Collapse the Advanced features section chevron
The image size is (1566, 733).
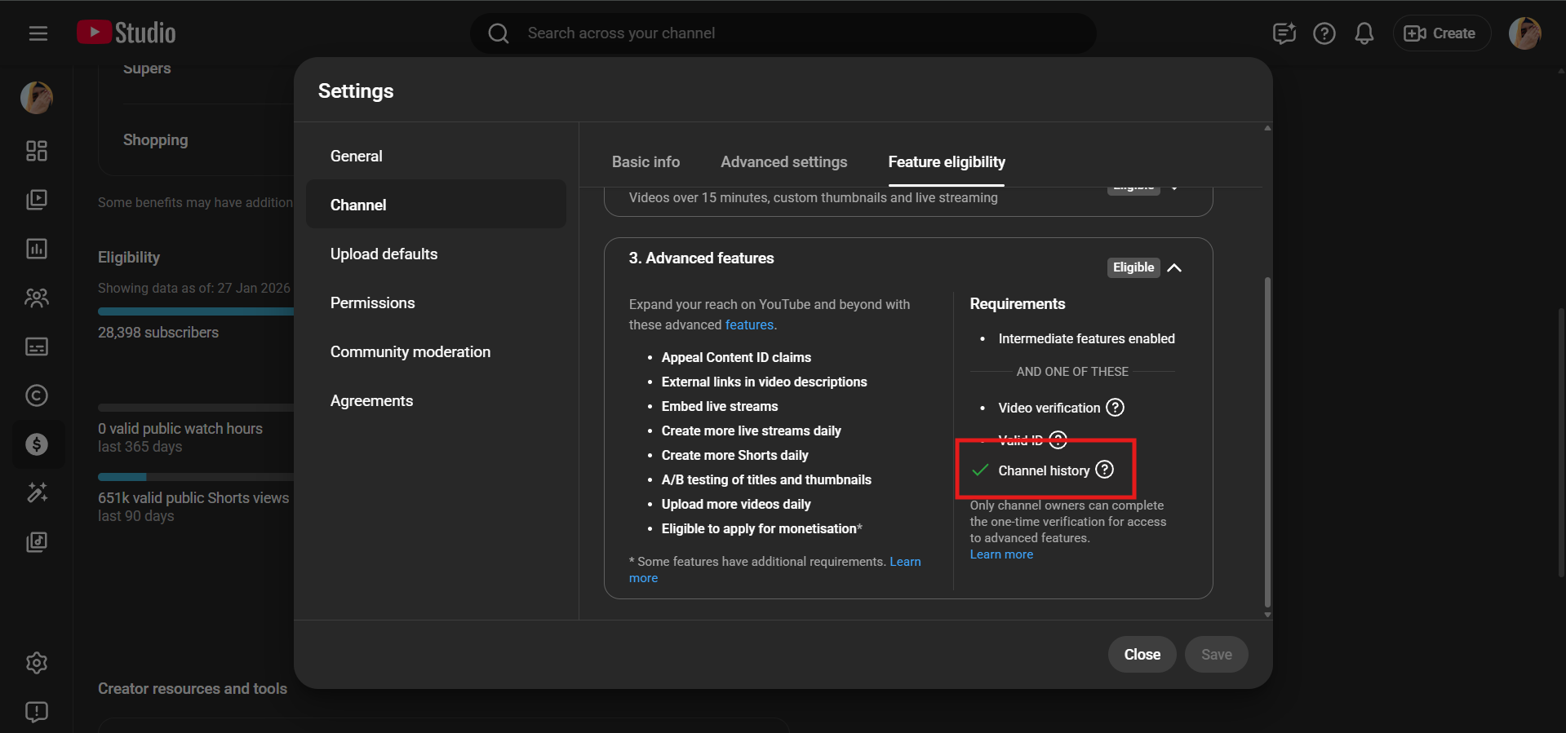tap(1174, 267)
